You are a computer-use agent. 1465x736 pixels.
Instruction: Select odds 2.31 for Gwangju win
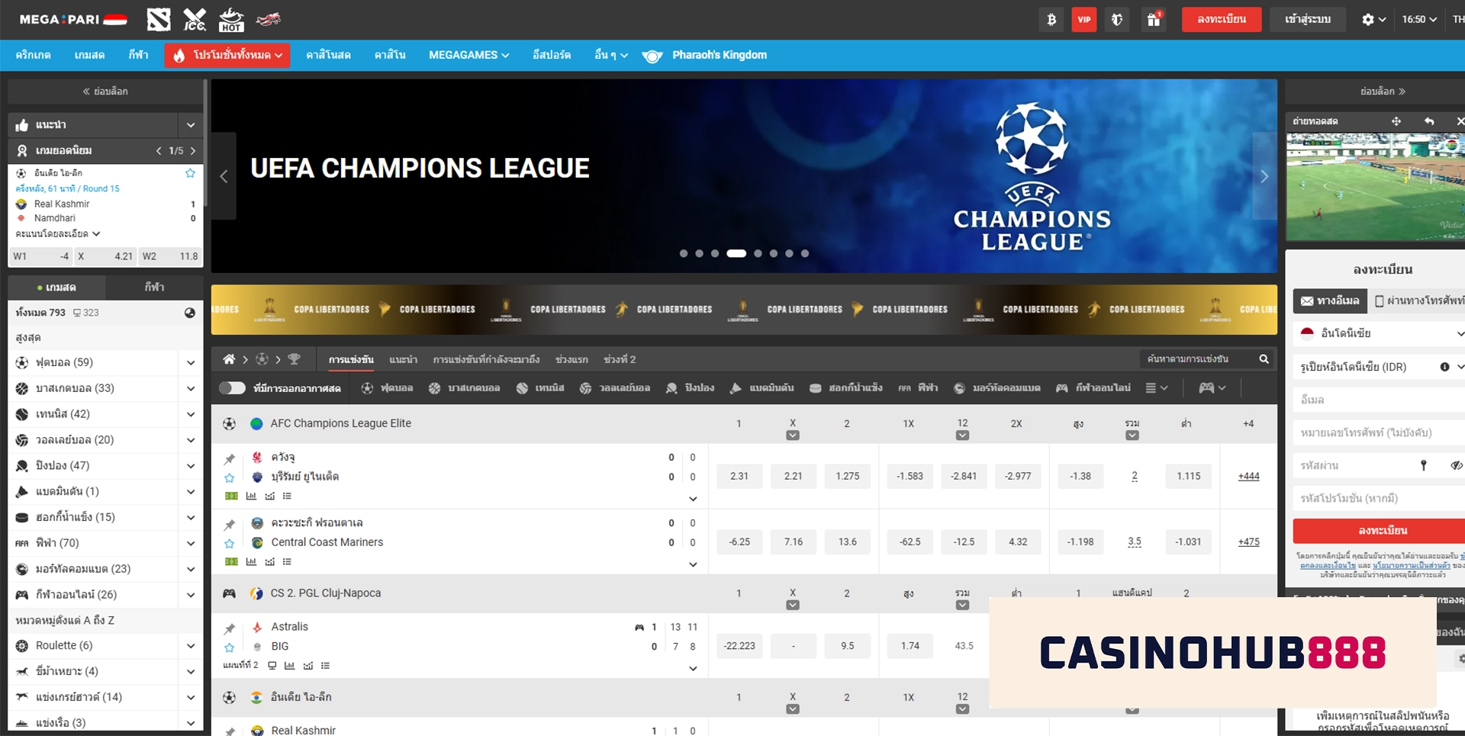(x=739, y=476)
